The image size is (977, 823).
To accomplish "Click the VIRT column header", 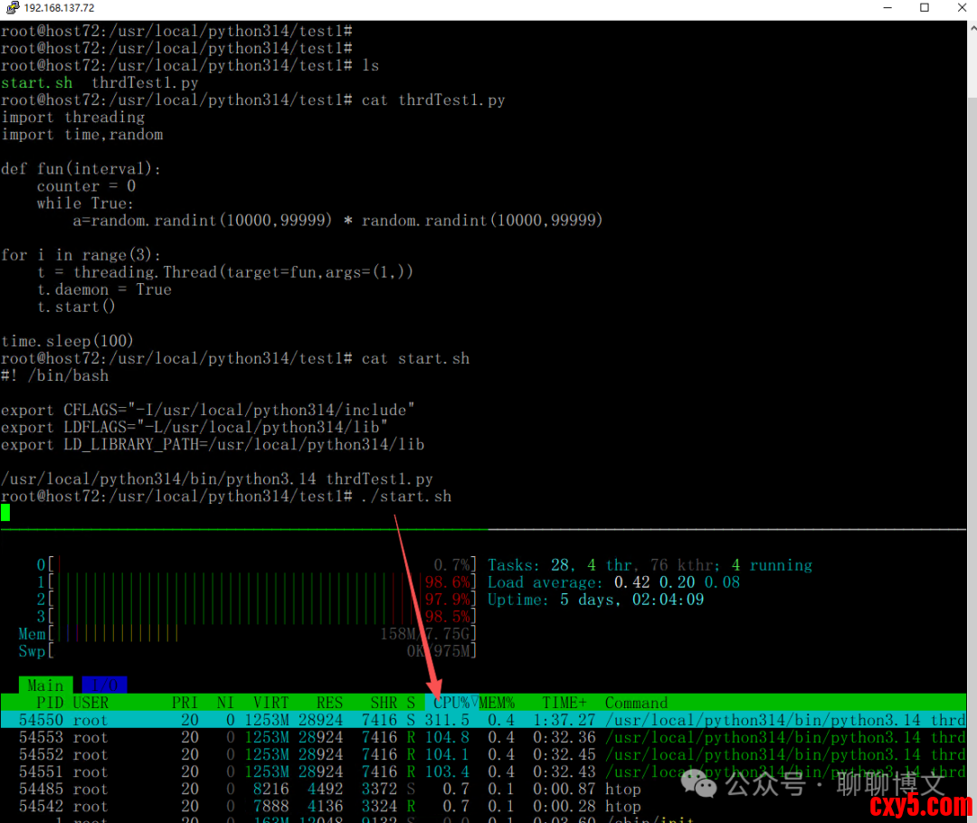I will click(271, 703).
